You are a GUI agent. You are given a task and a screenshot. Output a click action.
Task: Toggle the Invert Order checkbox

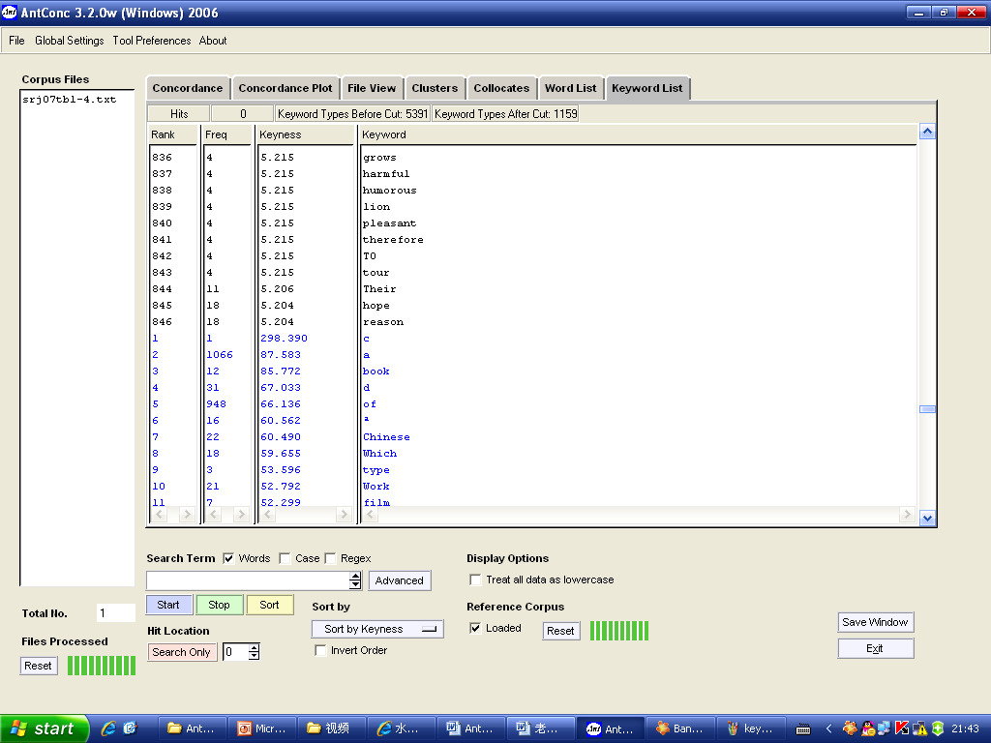[321, 651]
